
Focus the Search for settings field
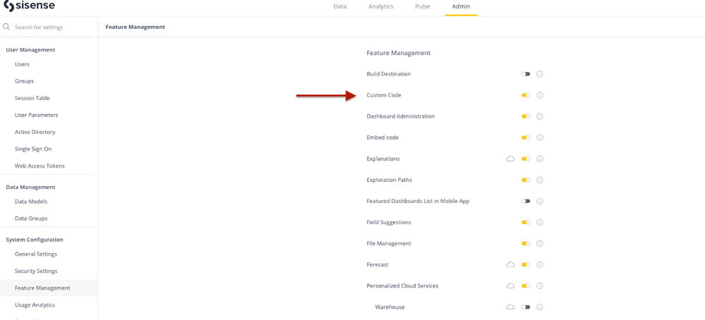coord(49,27)
